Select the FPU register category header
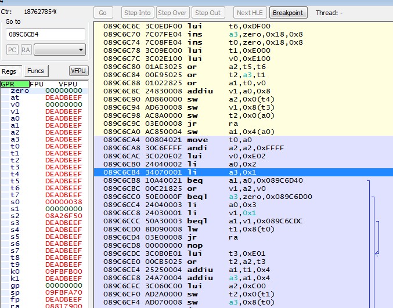This screenshot has width=393, height=308. [x=37, y=84]
